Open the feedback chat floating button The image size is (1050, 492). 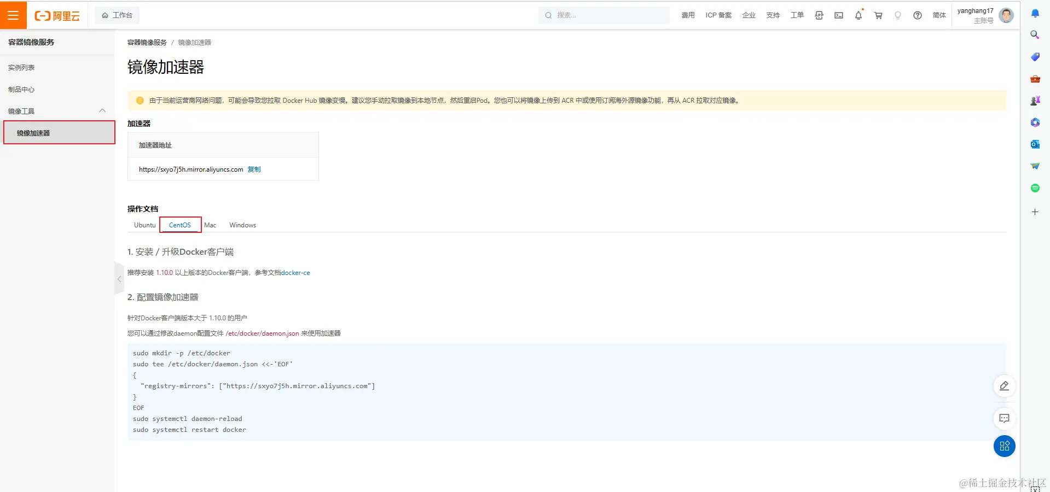point(1004,419)
